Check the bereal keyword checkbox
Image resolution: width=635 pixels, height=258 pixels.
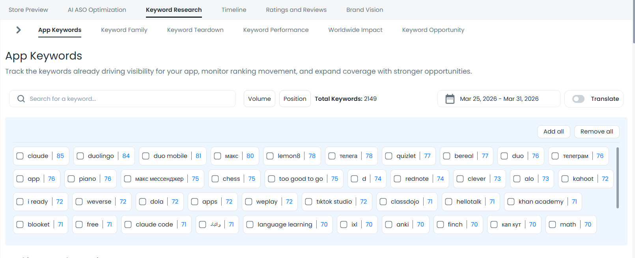[446, 156]
